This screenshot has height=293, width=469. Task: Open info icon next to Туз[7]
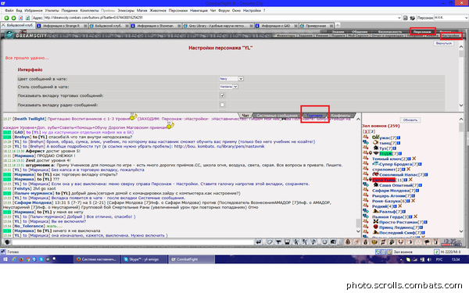click(395, 148)
